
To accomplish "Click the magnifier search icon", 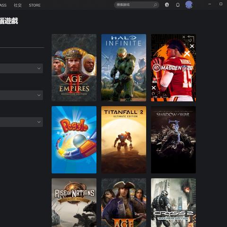I will [155, 5].
